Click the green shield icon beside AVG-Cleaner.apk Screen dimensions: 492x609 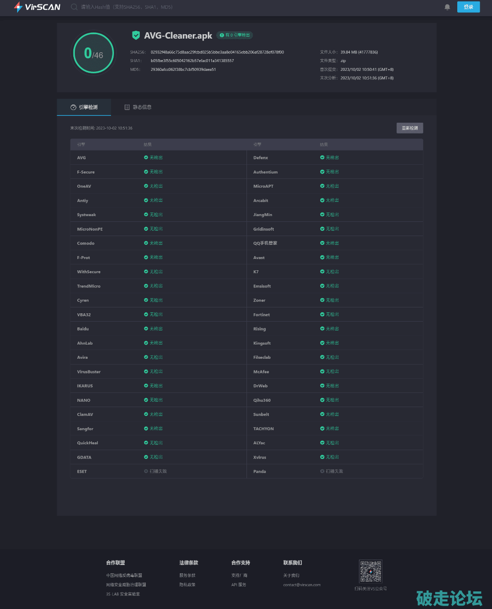coord(136,35)
